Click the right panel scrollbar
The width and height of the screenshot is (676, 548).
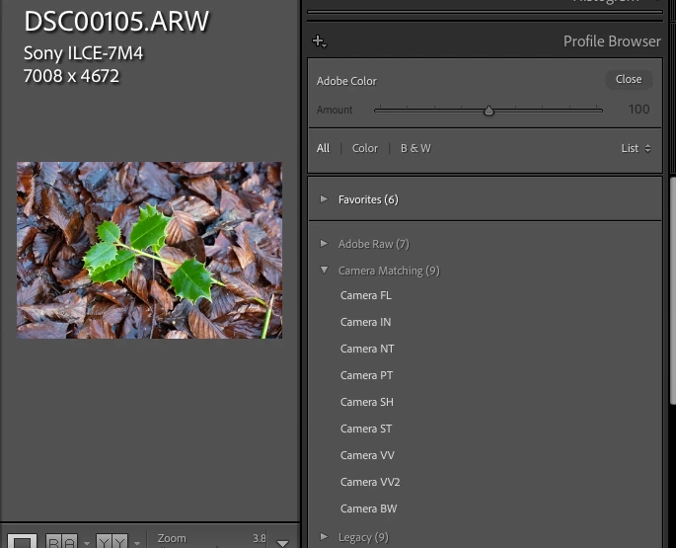[673, 289]
